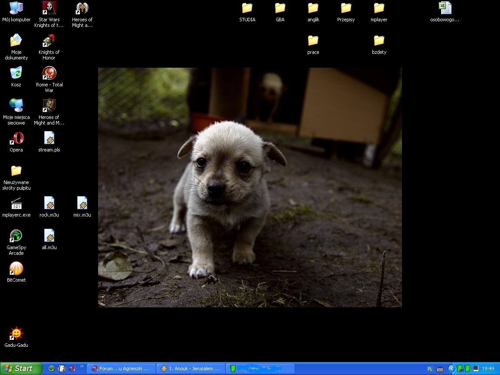
Task: Select the mplayerc.exe desktop icon
Action: click(16, 204)
